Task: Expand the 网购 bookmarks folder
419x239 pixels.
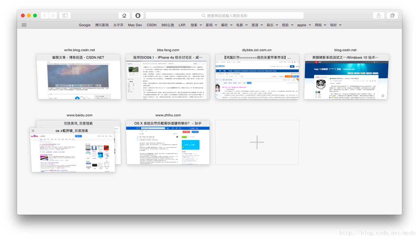Action: (320, 25)
